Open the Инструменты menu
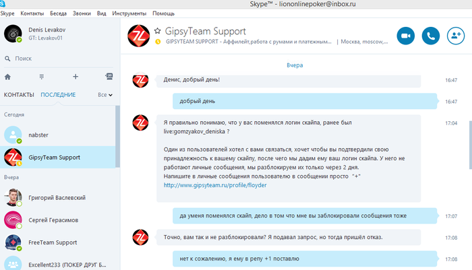Image resolution: width=472 pixels, height=270 pixels. pos(129,13)
